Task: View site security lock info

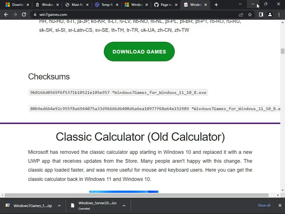Action: click(35, 14)
